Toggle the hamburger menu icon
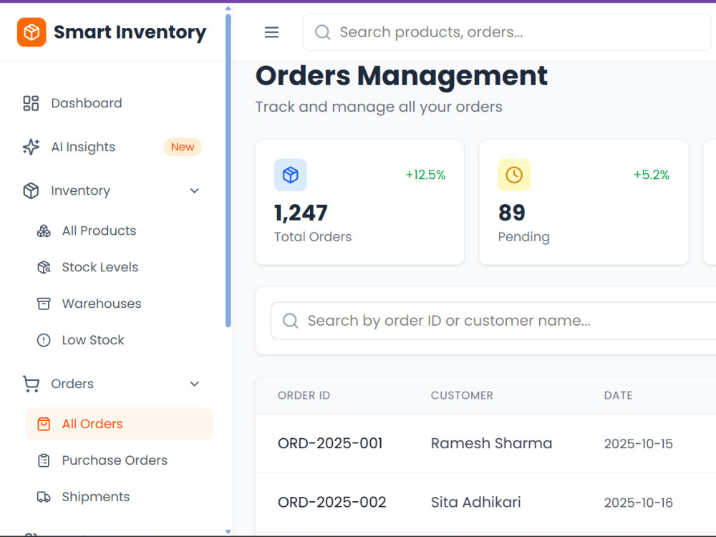This screenshot has width=716, height=537. [x=271, y=32]
